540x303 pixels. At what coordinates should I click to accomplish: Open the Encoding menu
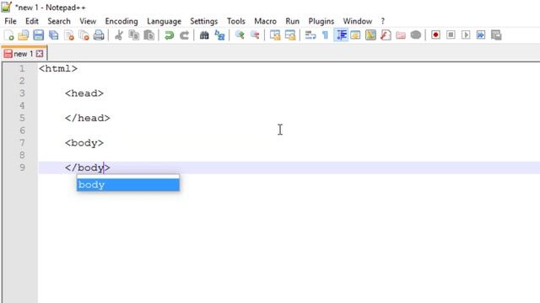pos(121,21)
